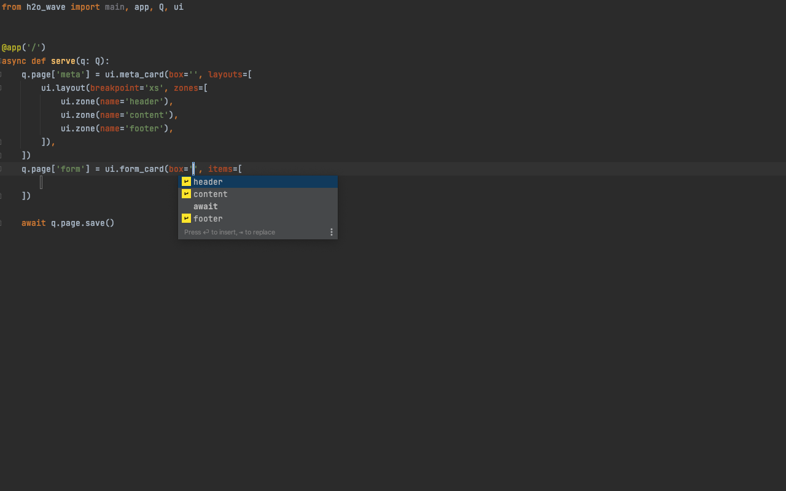Click the breakpoint='xs' argument

(x=123, y=88)
